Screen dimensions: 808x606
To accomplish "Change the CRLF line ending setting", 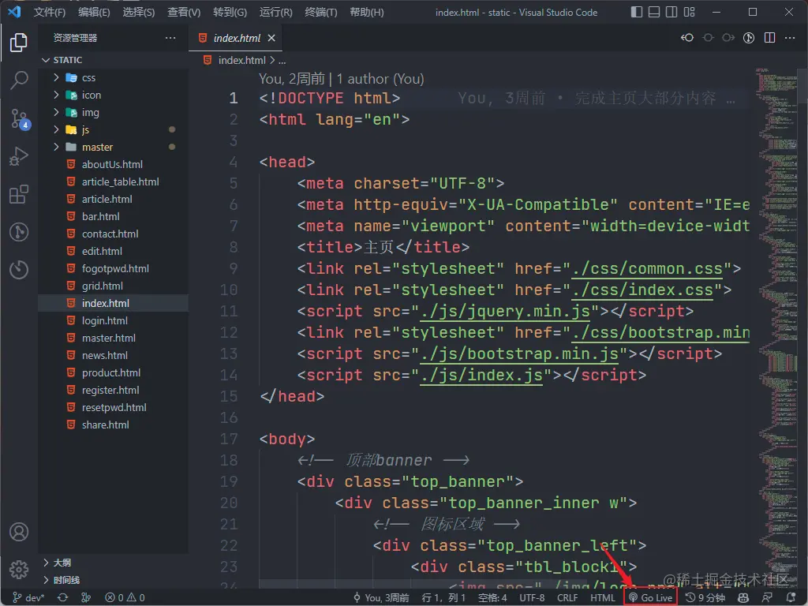I will point(567,598).
